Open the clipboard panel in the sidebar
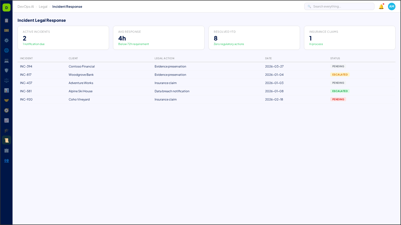This screenshot has width=401, height=225. [x=7, y=20]
